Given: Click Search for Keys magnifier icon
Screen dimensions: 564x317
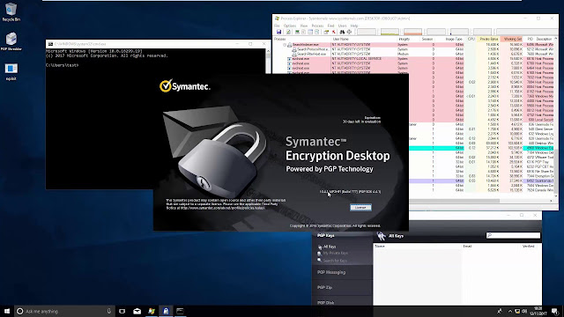Looking at the screenshot, I should (x=319, y=261).
